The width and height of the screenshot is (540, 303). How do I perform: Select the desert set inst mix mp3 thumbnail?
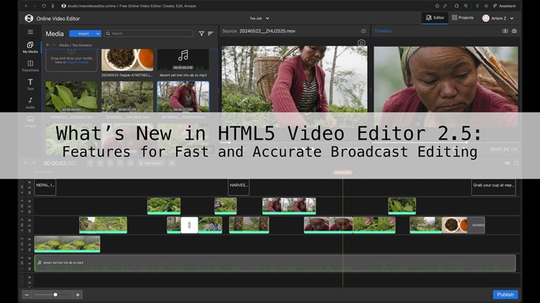tap(183, 59)
